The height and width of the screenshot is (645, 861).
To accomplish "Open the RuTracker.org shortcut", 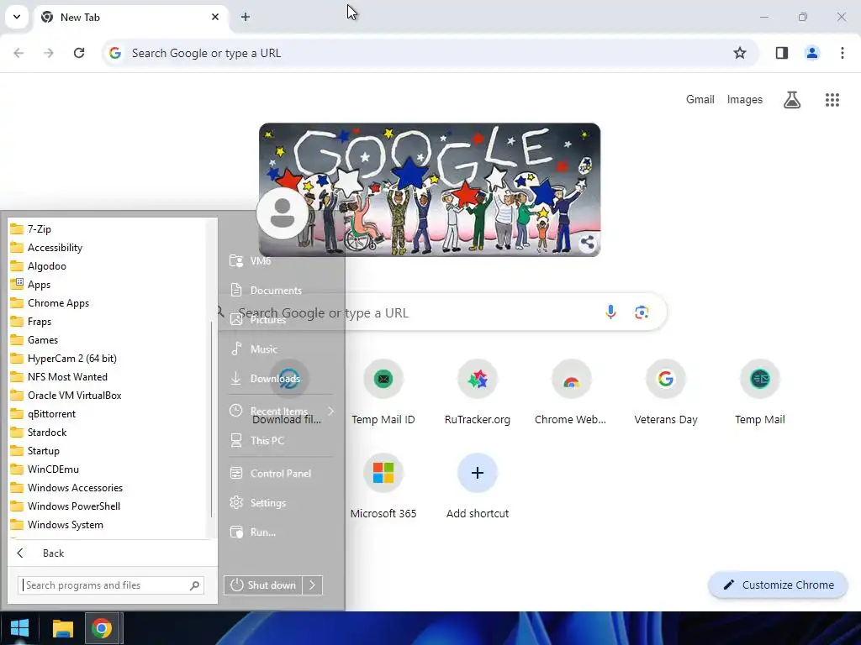I will (x=478, y=392).
